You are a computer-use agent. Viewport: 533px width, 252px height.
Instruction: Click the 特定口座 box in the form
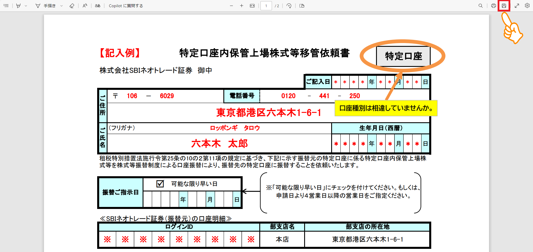point(403,56)
